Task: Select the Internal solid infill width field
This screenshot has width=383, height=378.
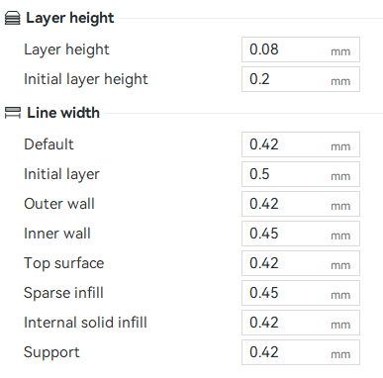Action: 301,323
